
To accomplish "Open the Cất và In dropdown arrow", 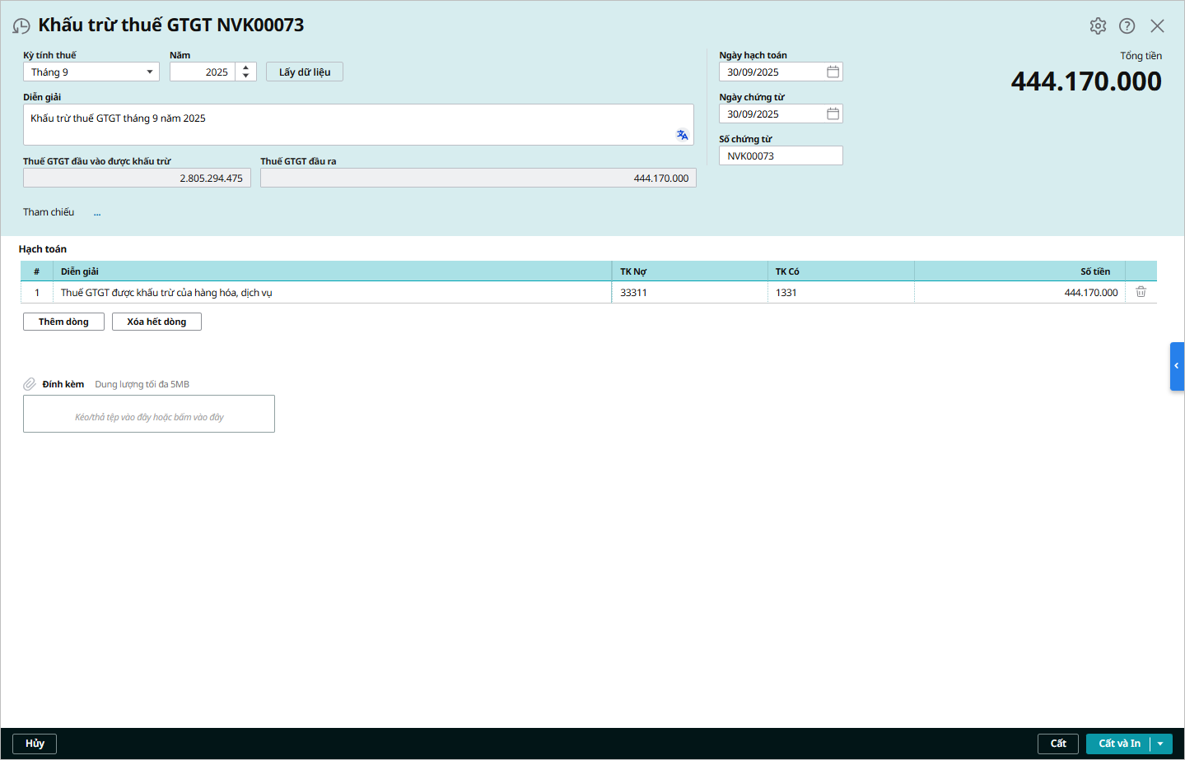I will tap(1160, 744).
